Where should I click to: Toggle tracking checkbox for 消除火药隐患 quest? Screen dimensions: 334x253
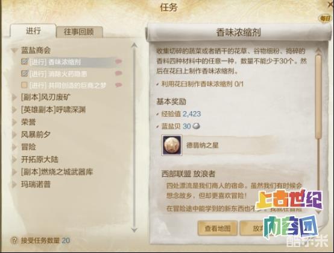coord(25,74)
